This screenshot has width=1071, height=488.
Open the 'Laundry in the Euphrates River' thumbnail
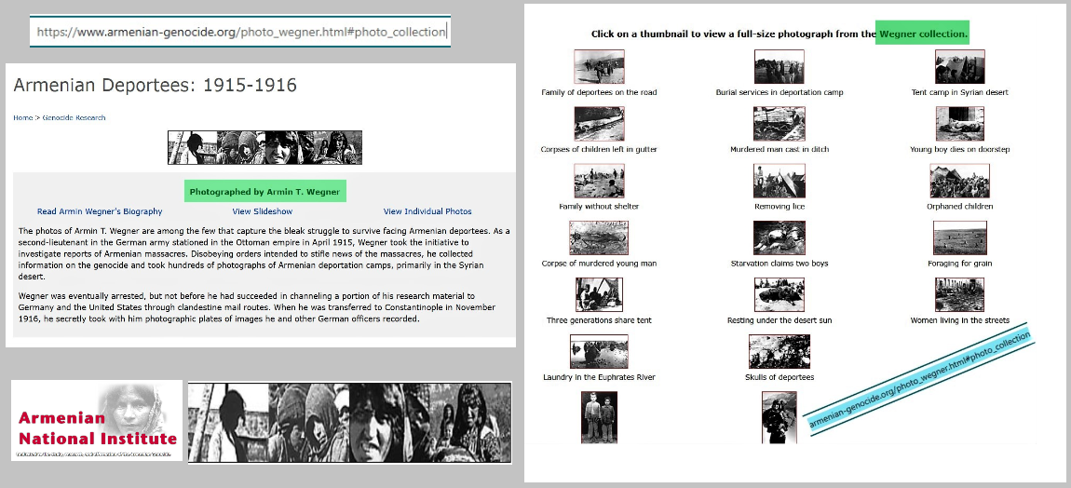599,352
